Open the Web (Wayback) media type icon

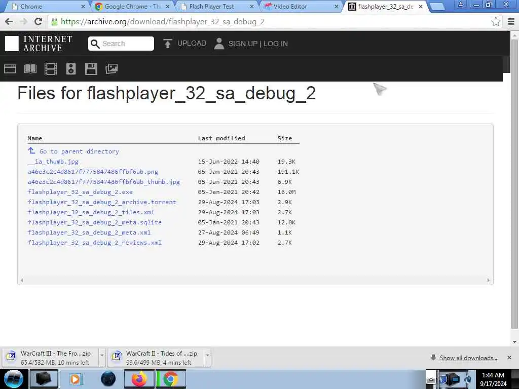point(10,69)
